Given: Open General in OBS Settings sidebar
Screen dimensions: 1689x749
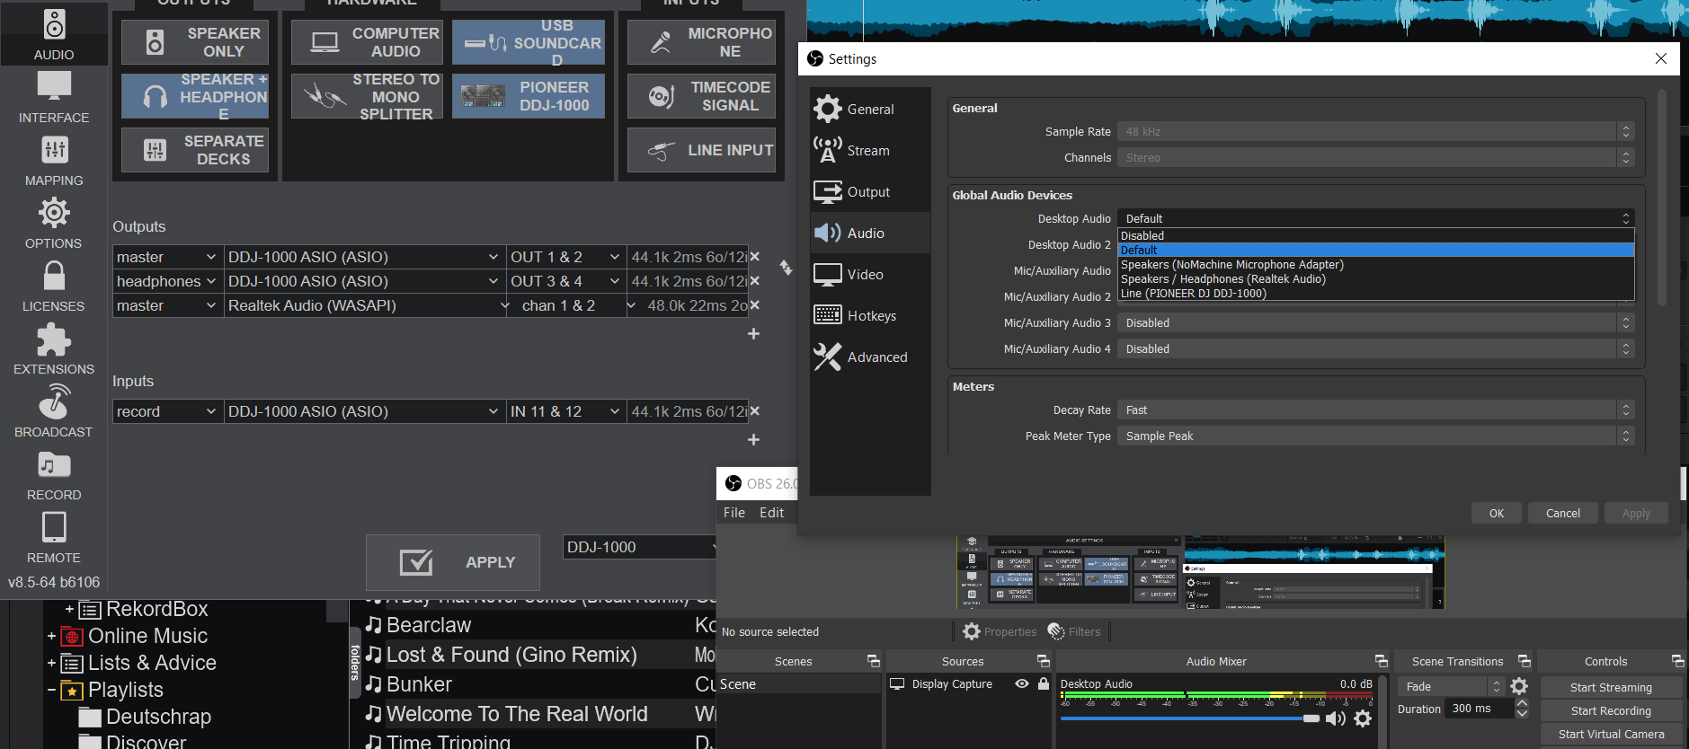Looking at the screenshot, I should [x=870, y=110].
